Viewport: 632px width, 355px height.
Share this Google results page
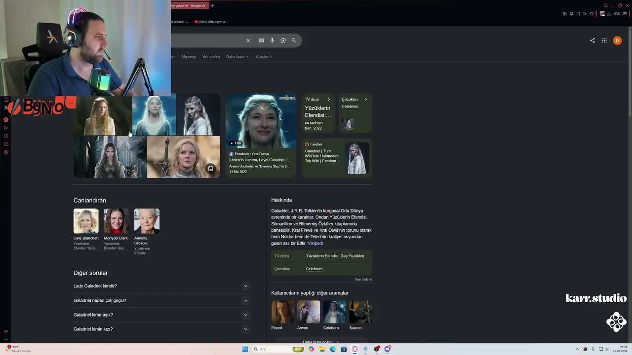(x=592, y=40)
